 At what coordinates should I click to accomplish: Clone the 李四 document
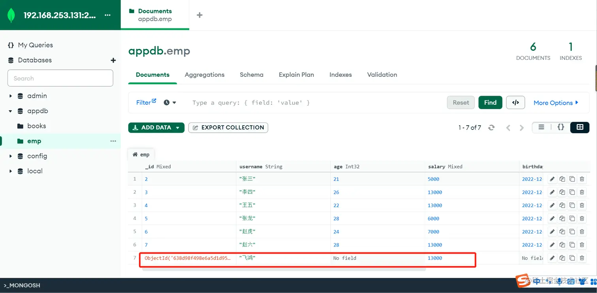(x=572, y=192)
